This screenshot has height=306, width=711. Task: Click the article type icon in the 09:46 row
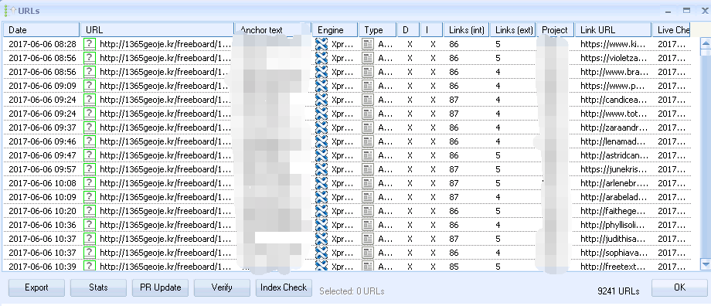coord(368,141)
